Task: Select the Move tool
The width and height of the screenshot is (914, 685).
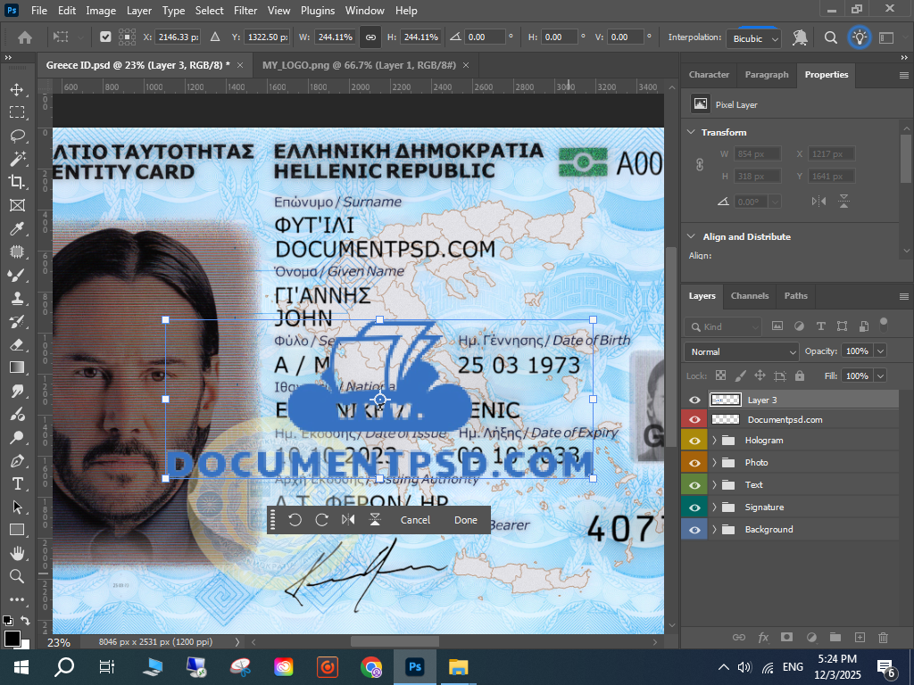Action: (17, 90)
